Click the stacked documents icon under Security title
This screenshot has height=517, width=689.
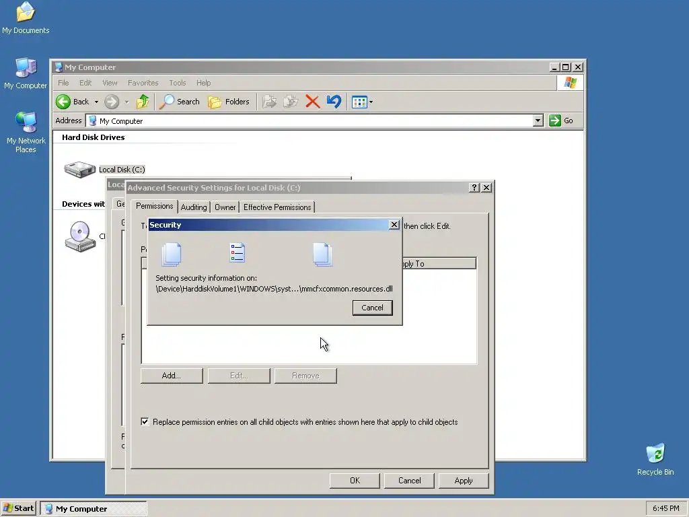tap(172, 254)
